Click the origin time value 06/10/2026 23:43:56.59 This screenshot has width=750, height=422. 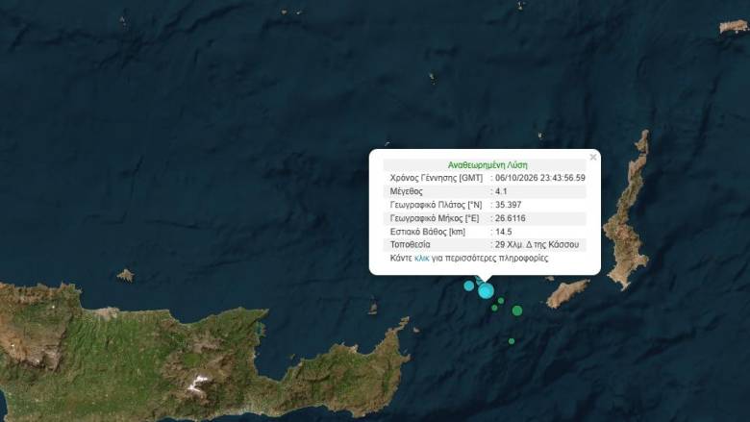540,178
